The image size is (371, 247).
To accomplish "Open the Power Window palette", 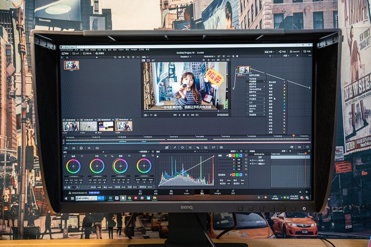I will (182, 147).
